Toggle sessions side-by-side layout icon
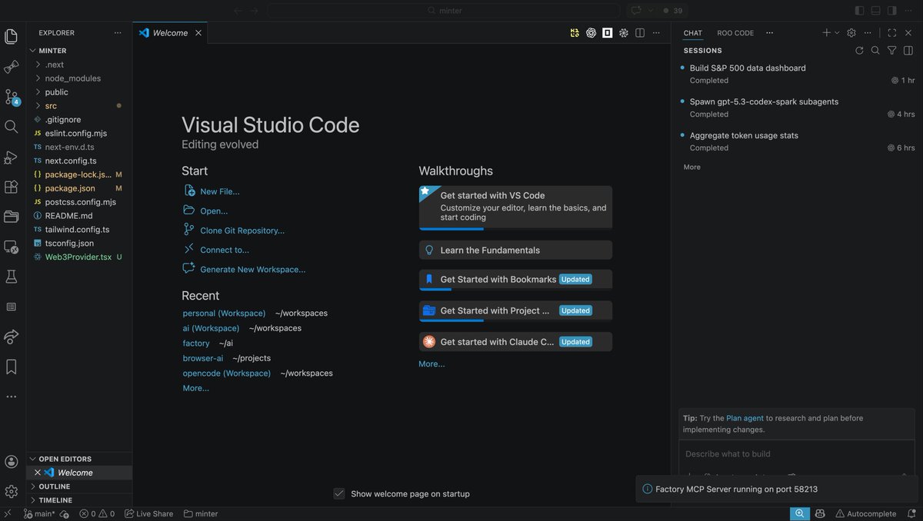The width and height of the screenshot is (923, 521). (908, 51)
